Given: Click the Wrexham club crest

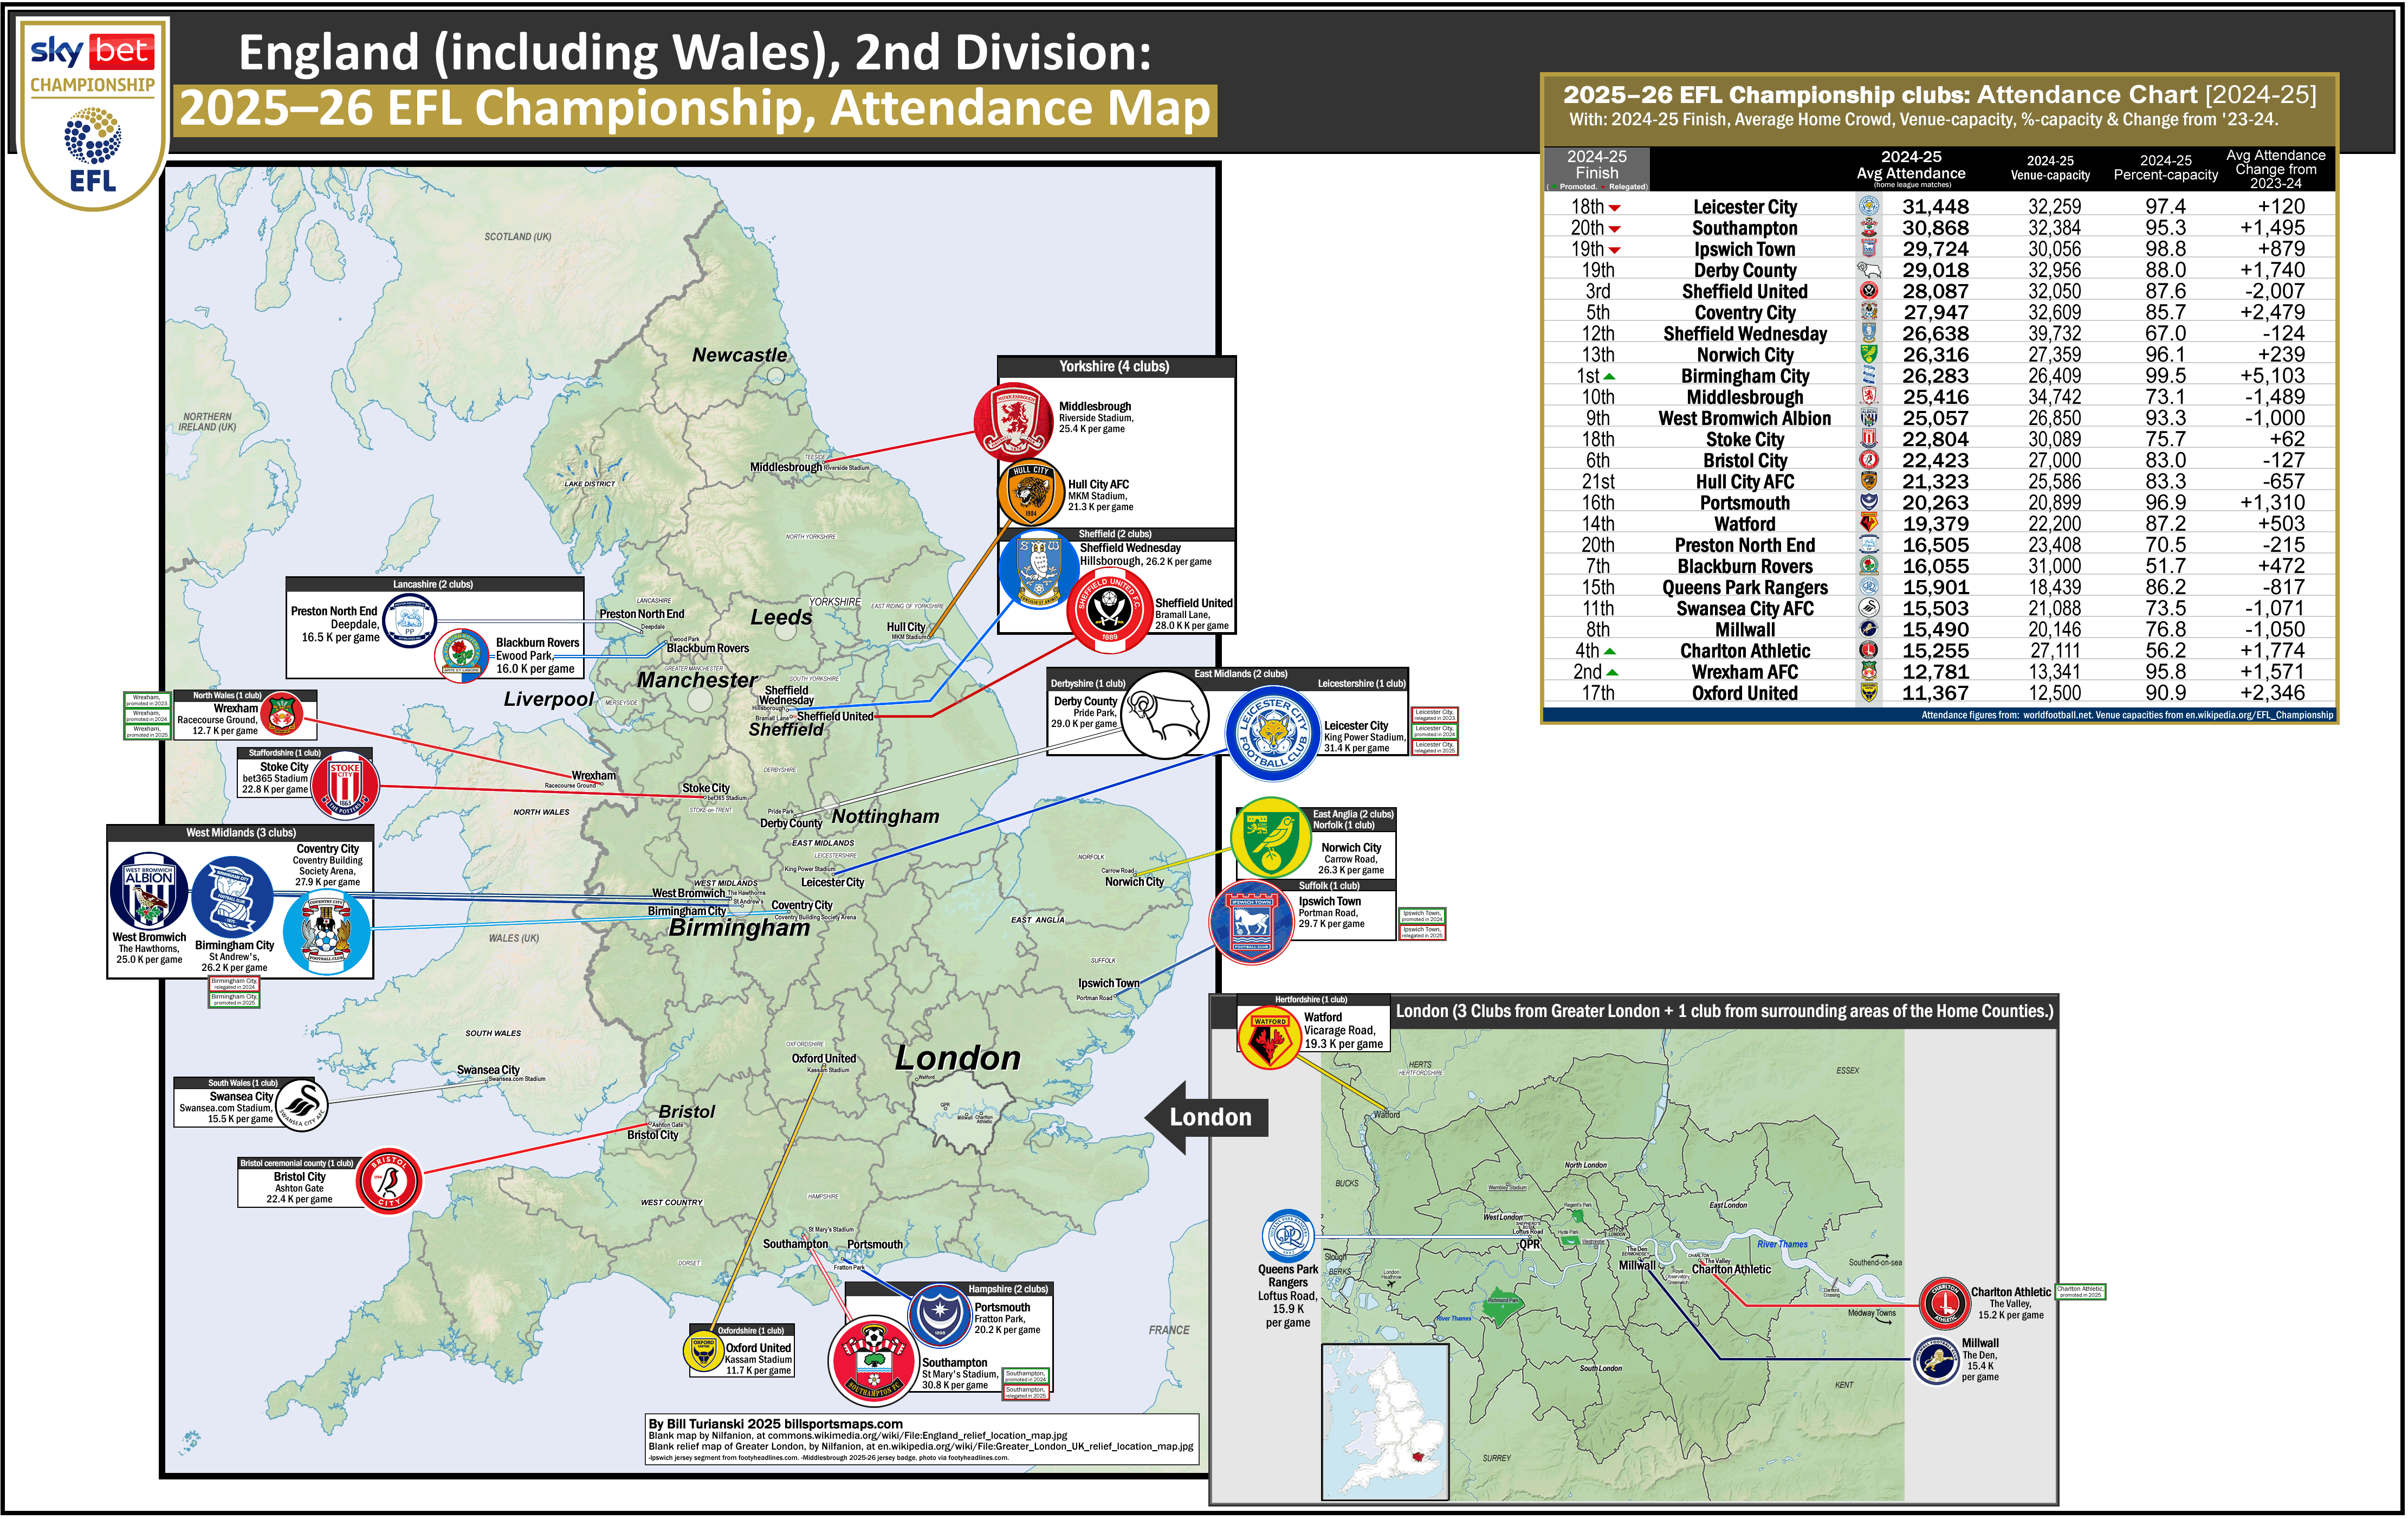Looking at the screenshot, I should (x=281, y=716).
